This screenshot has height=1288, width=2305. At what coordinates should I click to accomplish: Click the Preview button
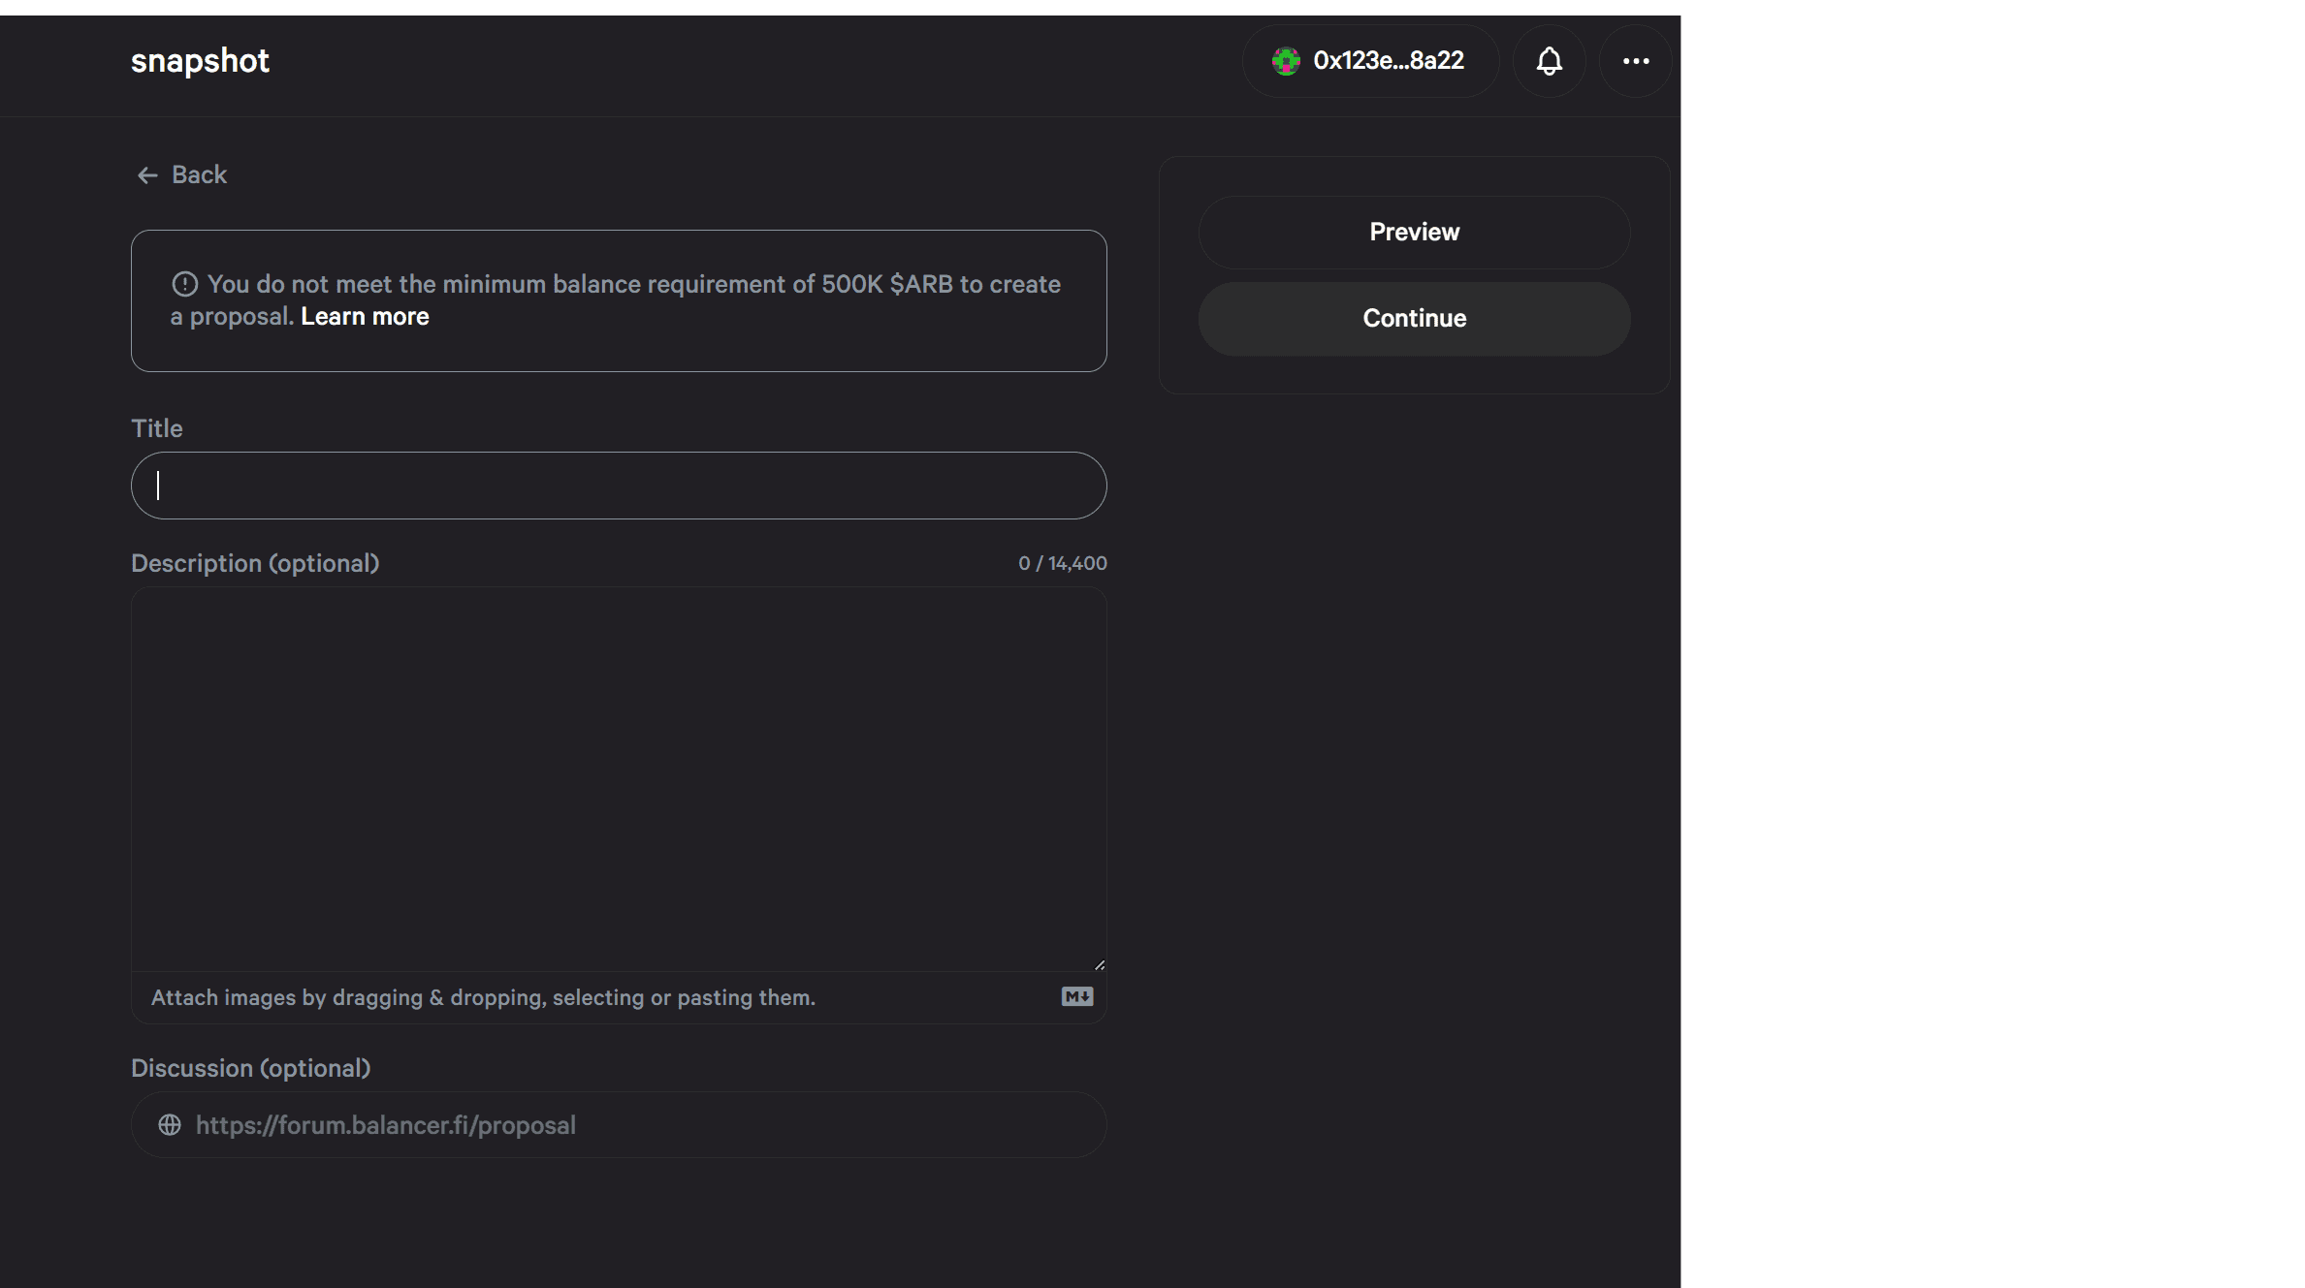pos(1413,232)
